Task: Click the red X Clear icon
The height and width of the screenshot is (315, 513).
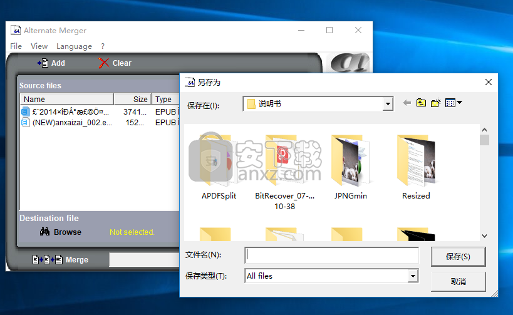Action: pos(104,63)
